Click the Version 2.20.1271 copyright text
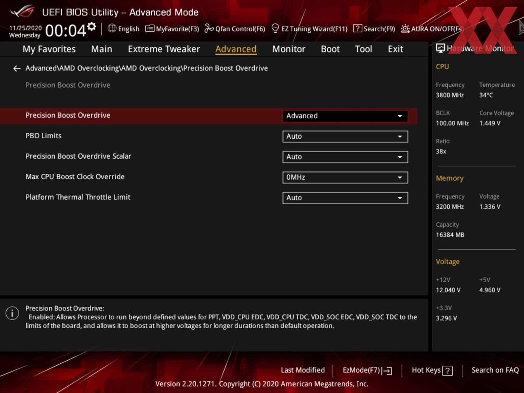This screenshot has height=393, width=524. 262,384
